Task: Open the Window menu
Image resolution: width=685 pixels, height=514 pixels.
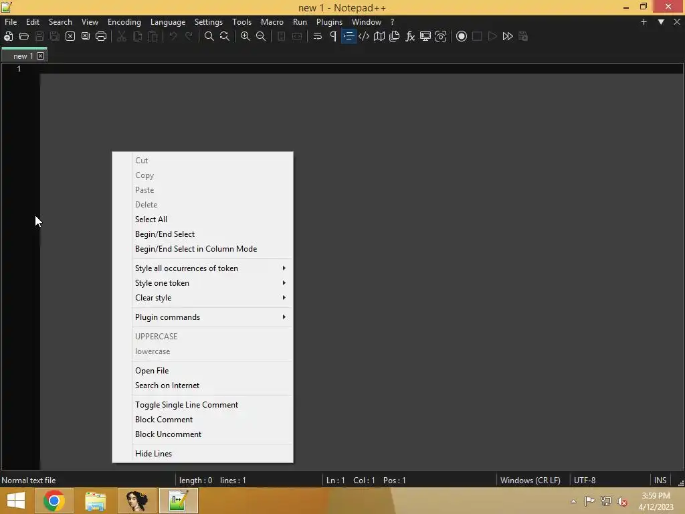Action: [367, 22]
